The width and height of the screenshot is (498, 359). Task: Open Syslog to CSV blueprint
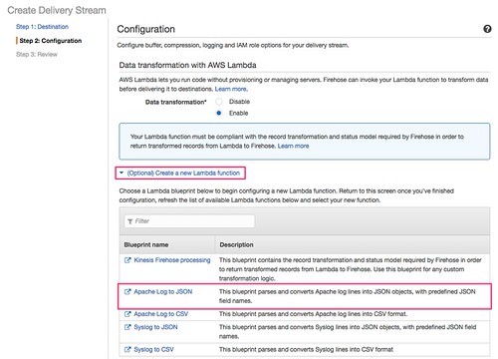[x=153, y=349]
